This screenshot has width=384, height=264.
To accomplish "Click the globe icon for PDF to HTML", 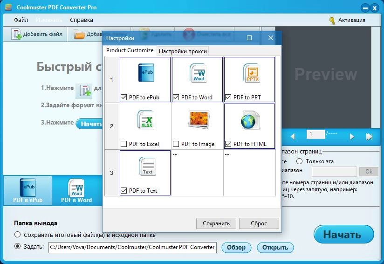I will tap(250, 120).
